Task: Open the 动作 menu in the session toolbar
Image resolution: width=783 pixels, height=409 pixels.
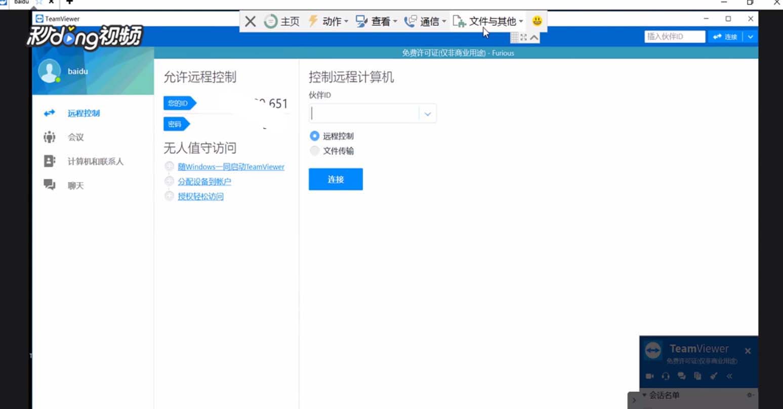Action: (328, 21)
